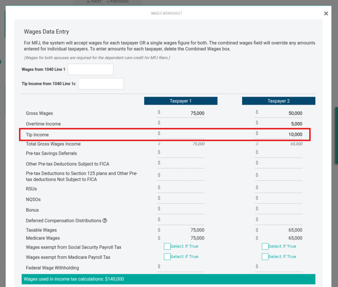Check Taxpayer 2 Social Security exempt box

point(265,247)
